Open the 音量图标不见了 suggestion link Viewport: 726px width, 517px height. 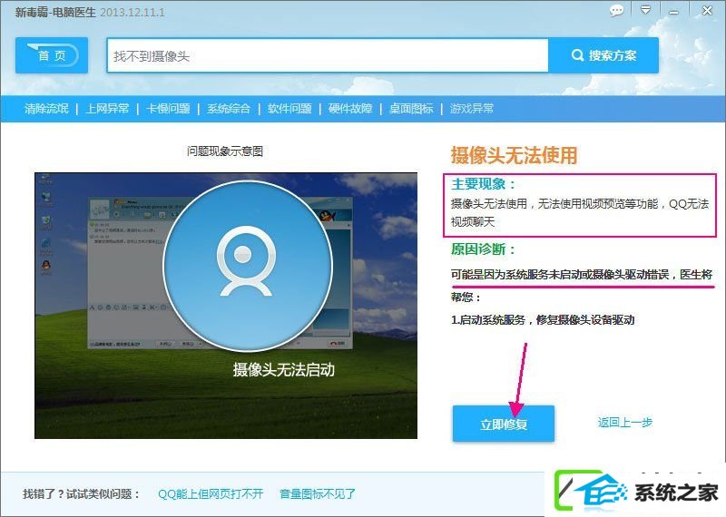(x=318, y=493)
